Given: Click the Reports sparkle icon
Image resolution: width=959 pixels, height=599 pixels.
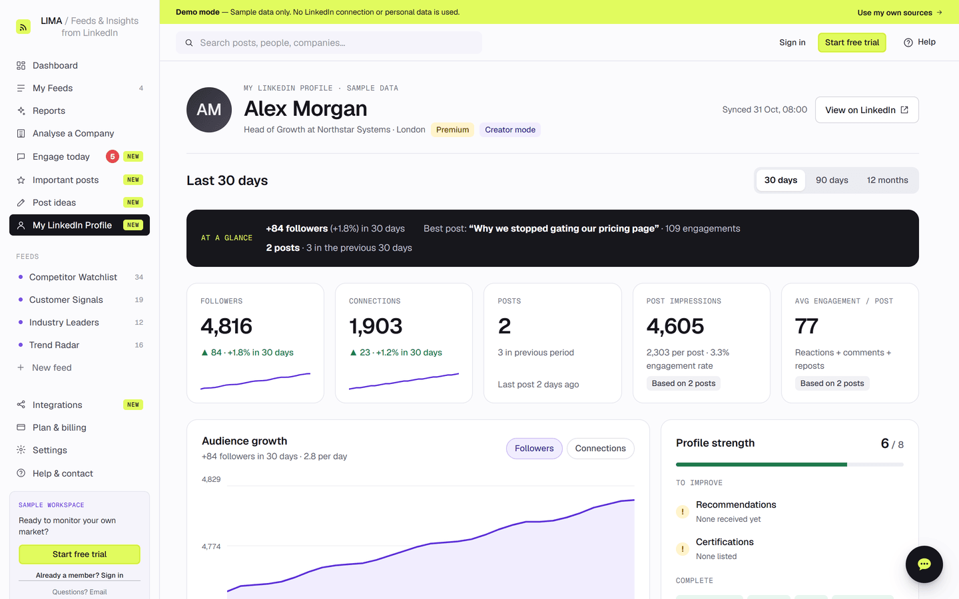Looking at the screenshot, I should [x=21, y=110].
